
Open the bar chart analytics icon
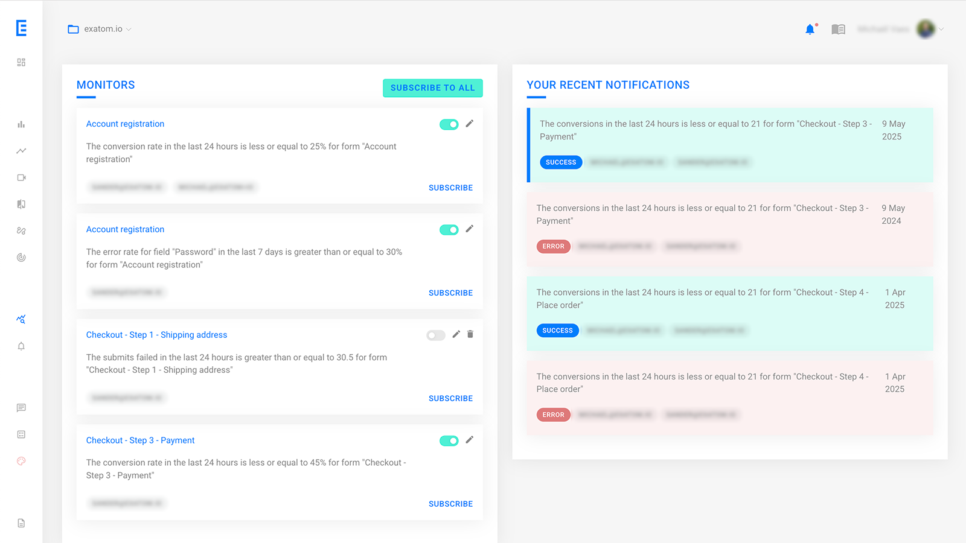coord(21,124)
